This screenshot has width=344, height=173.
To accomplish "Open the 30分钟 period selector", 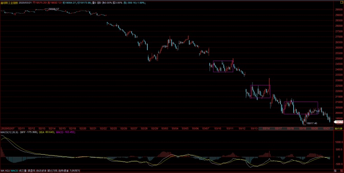I will 339,129.
